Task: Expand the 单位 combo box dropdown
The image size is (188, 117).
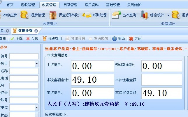Action: click(37, 107)
